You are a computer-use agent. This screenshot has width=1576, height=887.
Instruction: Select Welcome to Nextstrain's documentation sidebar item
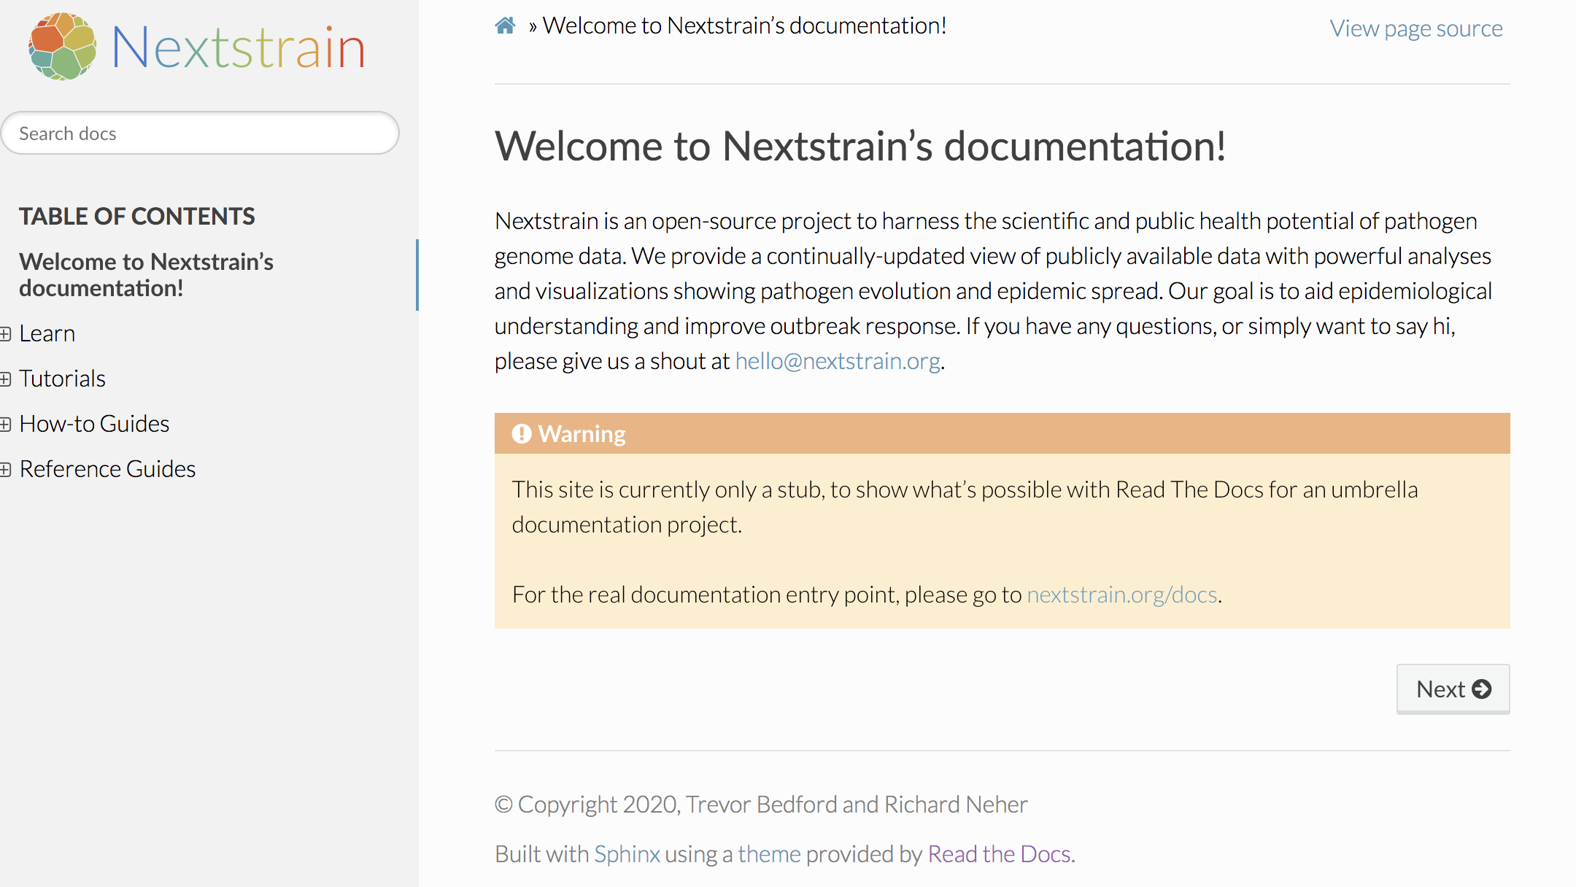146,275
